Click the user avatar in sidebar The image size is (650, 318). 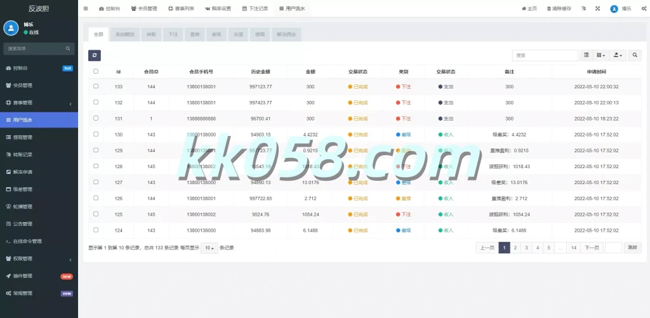point(11,28)
